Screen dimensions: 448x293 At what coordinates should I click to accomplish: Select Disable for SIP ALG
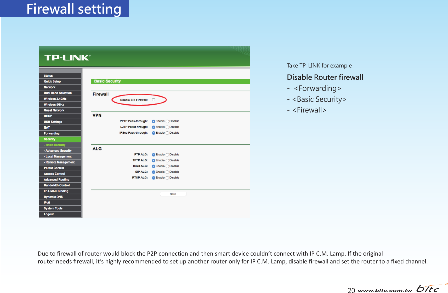[x=167, y=172]
